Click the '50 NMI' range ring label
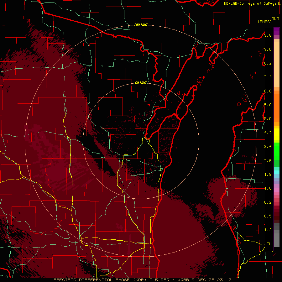Image resolution: width=282 pixels, height=282 pixels. coord(141,83)
